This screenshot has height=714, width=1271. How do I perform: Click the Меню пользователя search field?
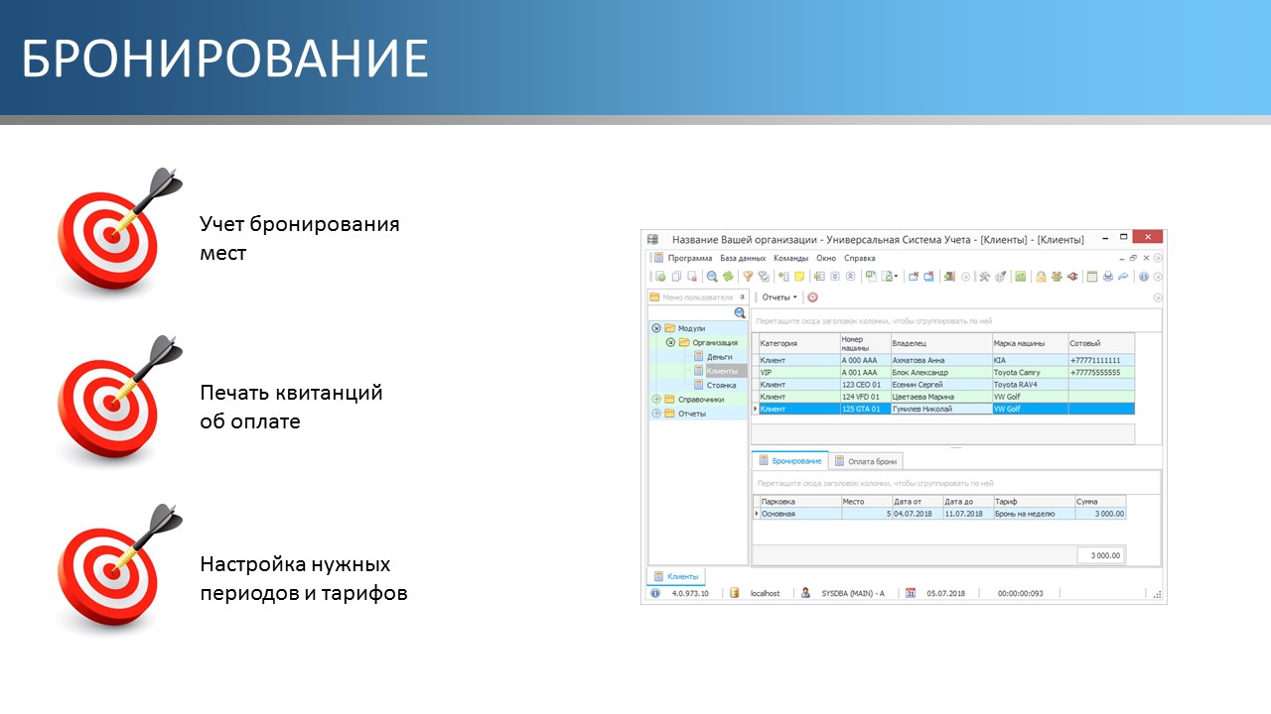click(691, 312)
